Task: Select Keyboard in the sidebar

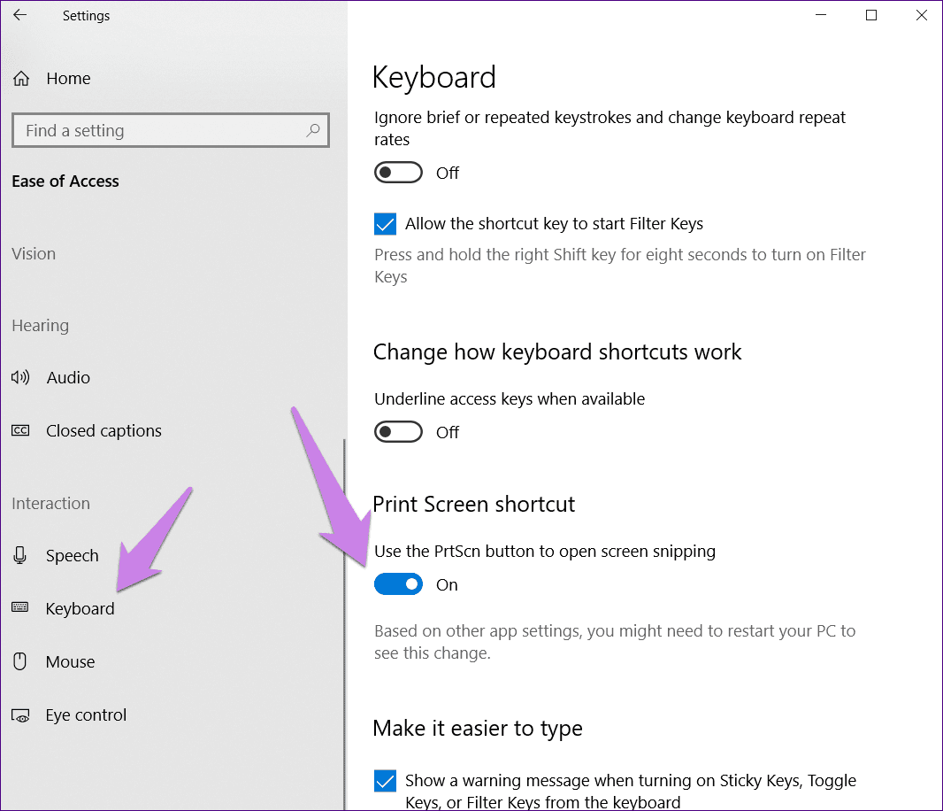Action: [x=80, y=609]
